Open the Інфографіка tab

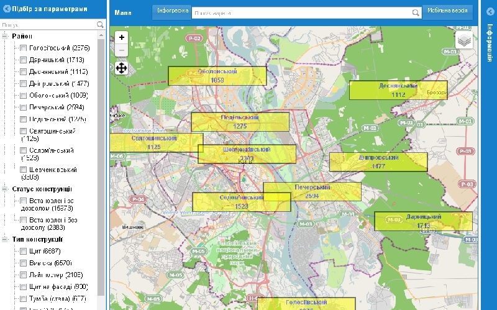(172, 12)
